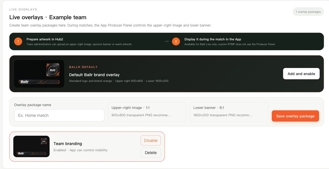The height and width of the screenshot is (169, 329).
Task: Click the Team branding preview thumbnail
Action: click(31, 146)
